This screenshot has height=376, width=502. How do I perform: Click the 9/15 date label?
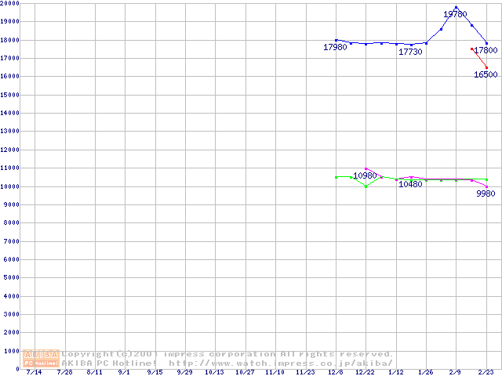[x=155, y=372]
